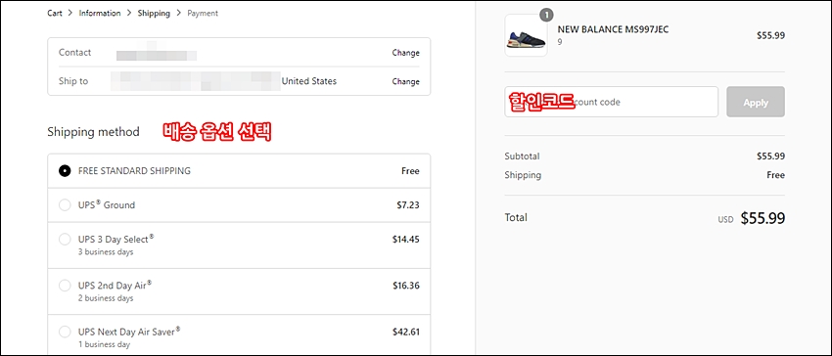Viewport: 832px width, 356px height.
Task: Click the chevron before Payment breadcrumb
Action: pyautogui.click(x=179, y=14)
